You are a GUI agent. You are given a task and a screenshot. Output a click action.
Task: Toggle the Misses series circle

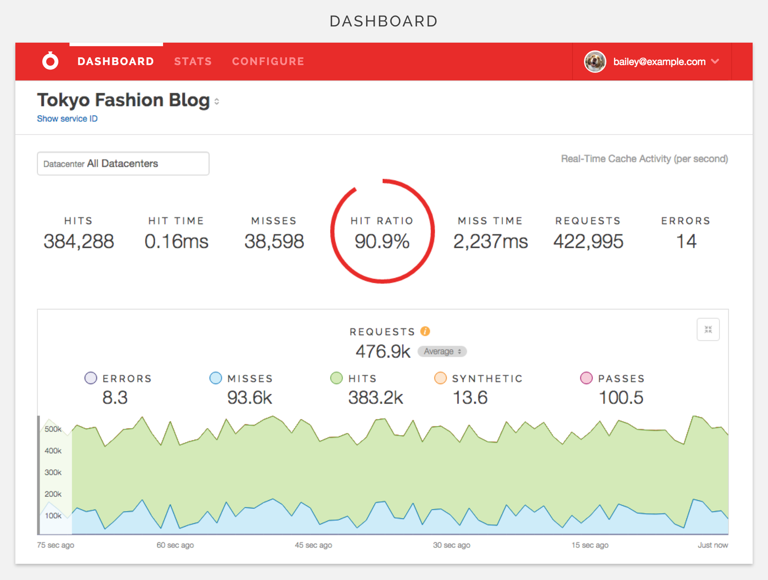pyautogui.click(x=216, y=378)
